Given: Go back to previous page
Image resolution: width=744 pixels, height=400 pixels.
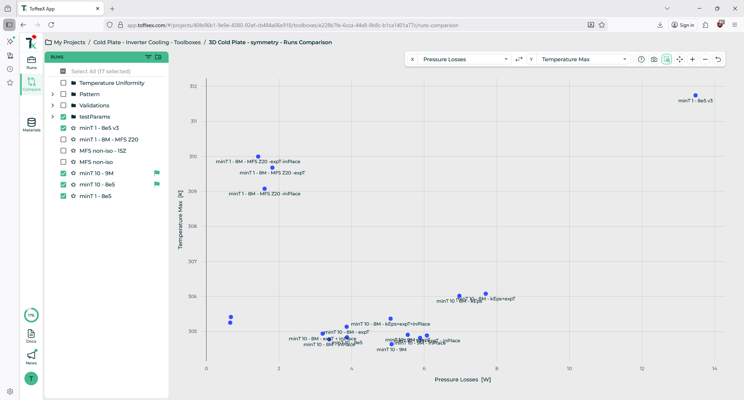Looking at the screenshot, I should [x=23, y=25].
